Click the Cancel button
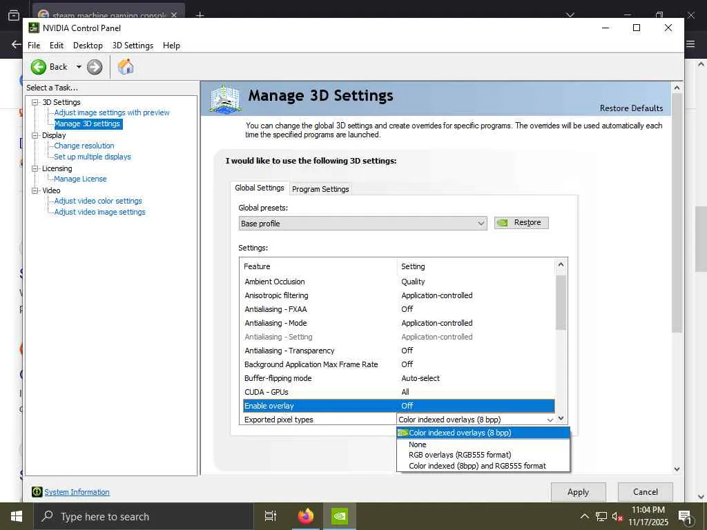Image resolution: width=707 pixels, height=530 pixels. click(646, 492)
